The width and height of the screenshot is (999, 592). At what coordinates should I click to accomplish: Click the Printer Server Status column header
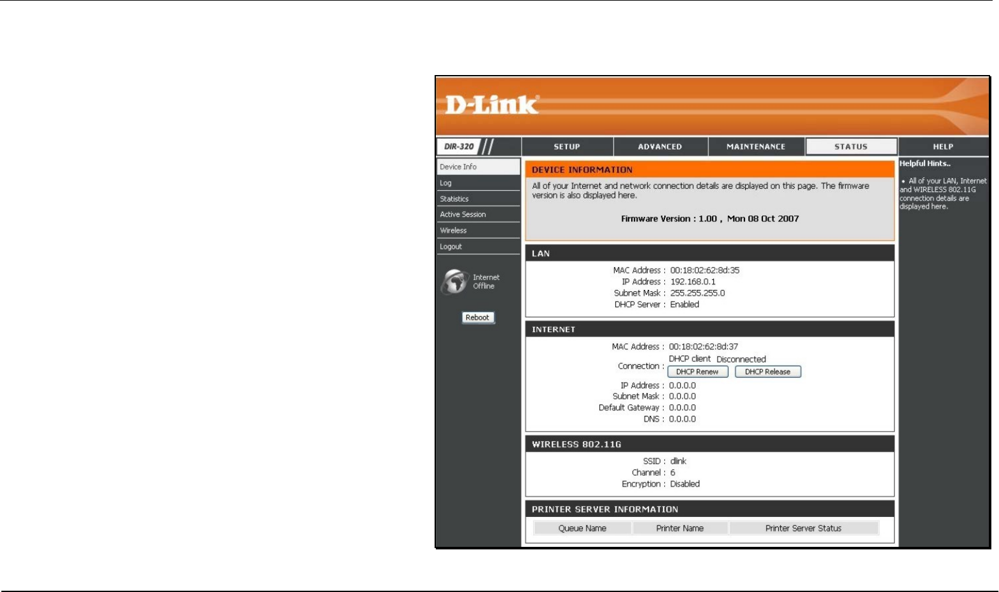[804, 528]
